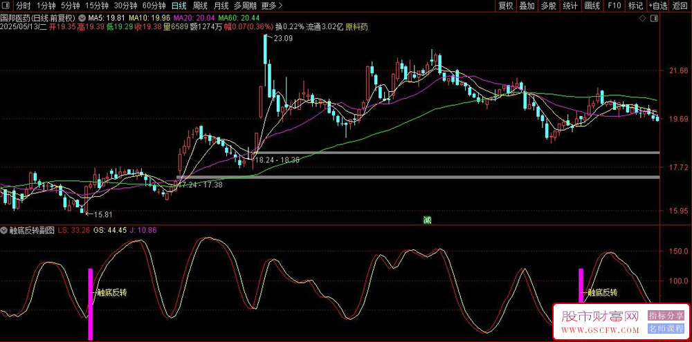Screen dimensions: 692x342
Task: Toggle the left sidebar panel icon
Action: coord(6,6)
